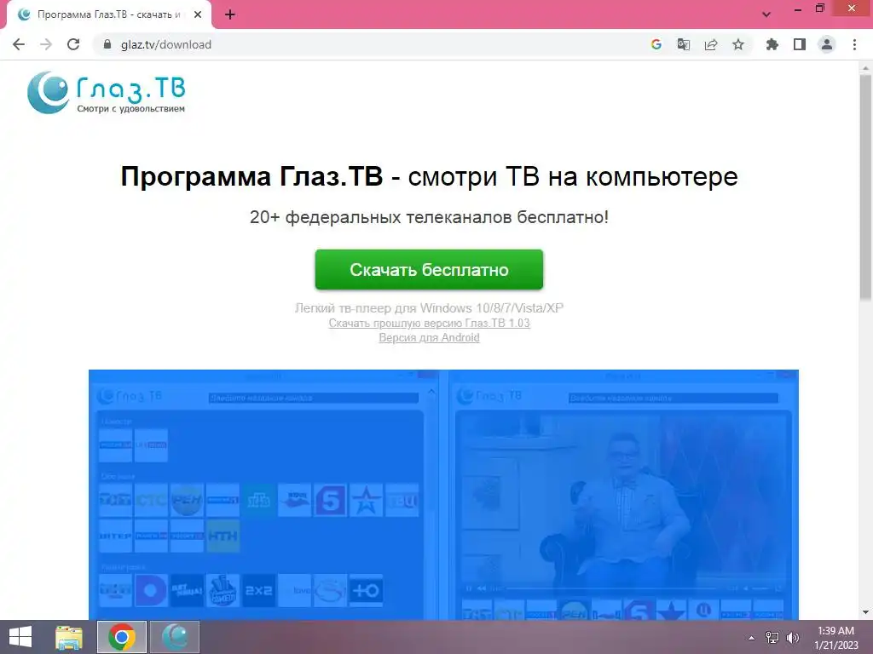Click the Глаз.ТВ site logo

pos(107,92)
